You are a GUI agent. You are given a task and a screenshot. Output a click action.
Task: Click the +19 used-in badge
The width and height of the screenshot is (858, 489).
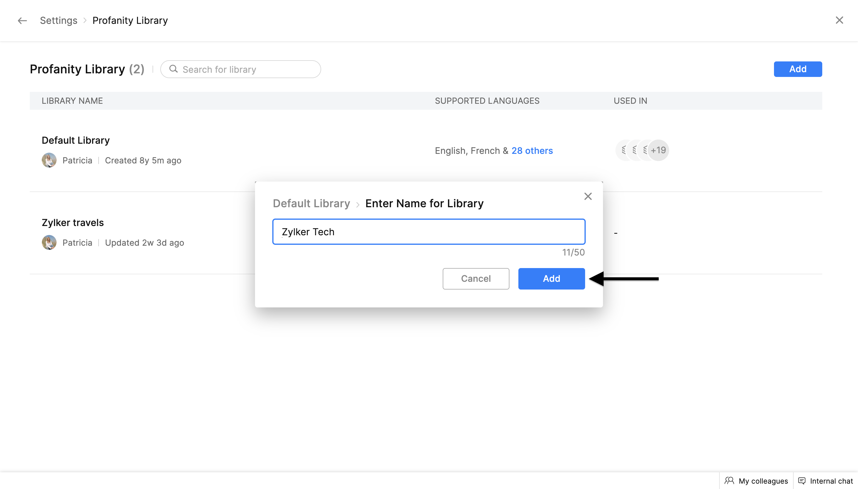point(658,150)
